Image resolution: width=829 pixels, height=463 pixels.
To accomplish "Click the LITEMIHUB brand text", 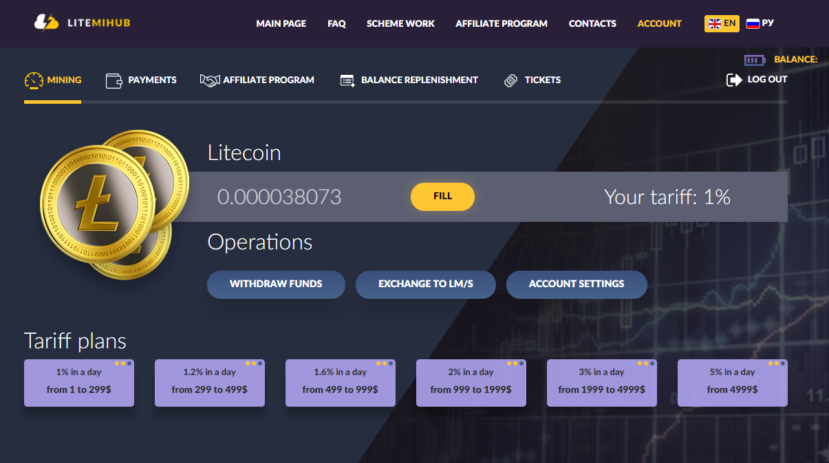I will pyautogui.click(x=99, y=23).
